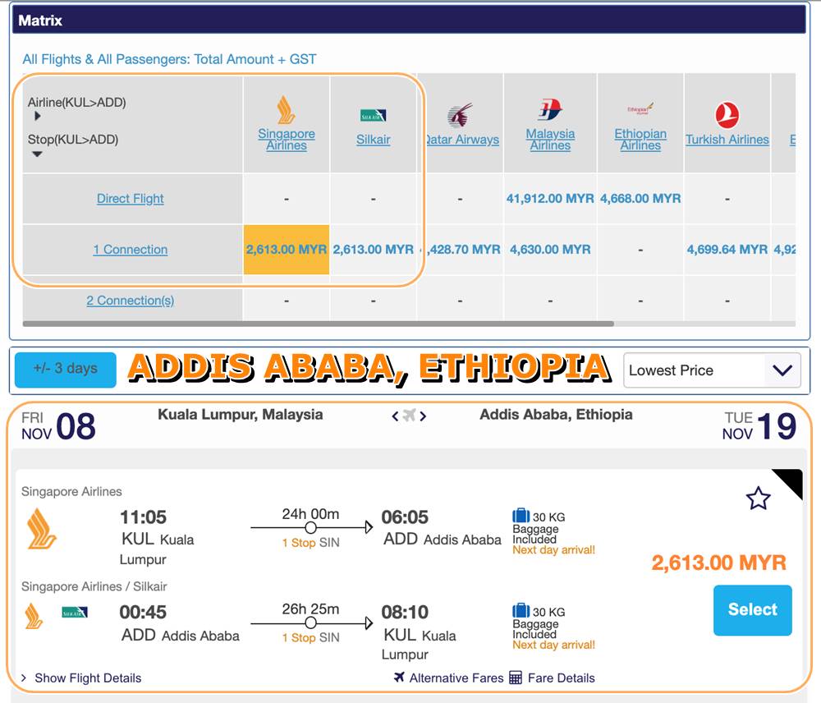Filter by 2 Connection(s) row link

(131, 301)
